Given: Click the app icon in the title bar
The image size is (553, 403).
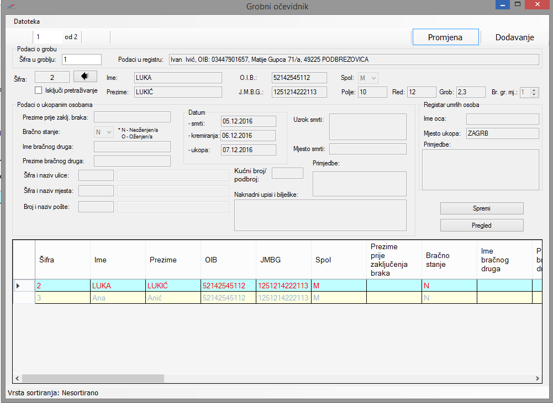Looking at the screenshot, I should (10, 6).
